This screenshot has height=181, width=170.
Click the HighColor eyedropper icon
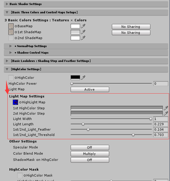click(x=83, y=78)
